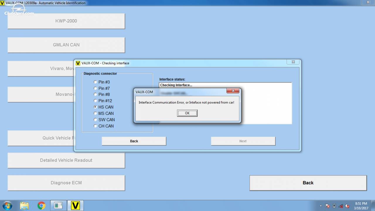This screenshot has width=375, height=211.
Task: Click the Vivaro, Movano button
Action: (41, 69)
